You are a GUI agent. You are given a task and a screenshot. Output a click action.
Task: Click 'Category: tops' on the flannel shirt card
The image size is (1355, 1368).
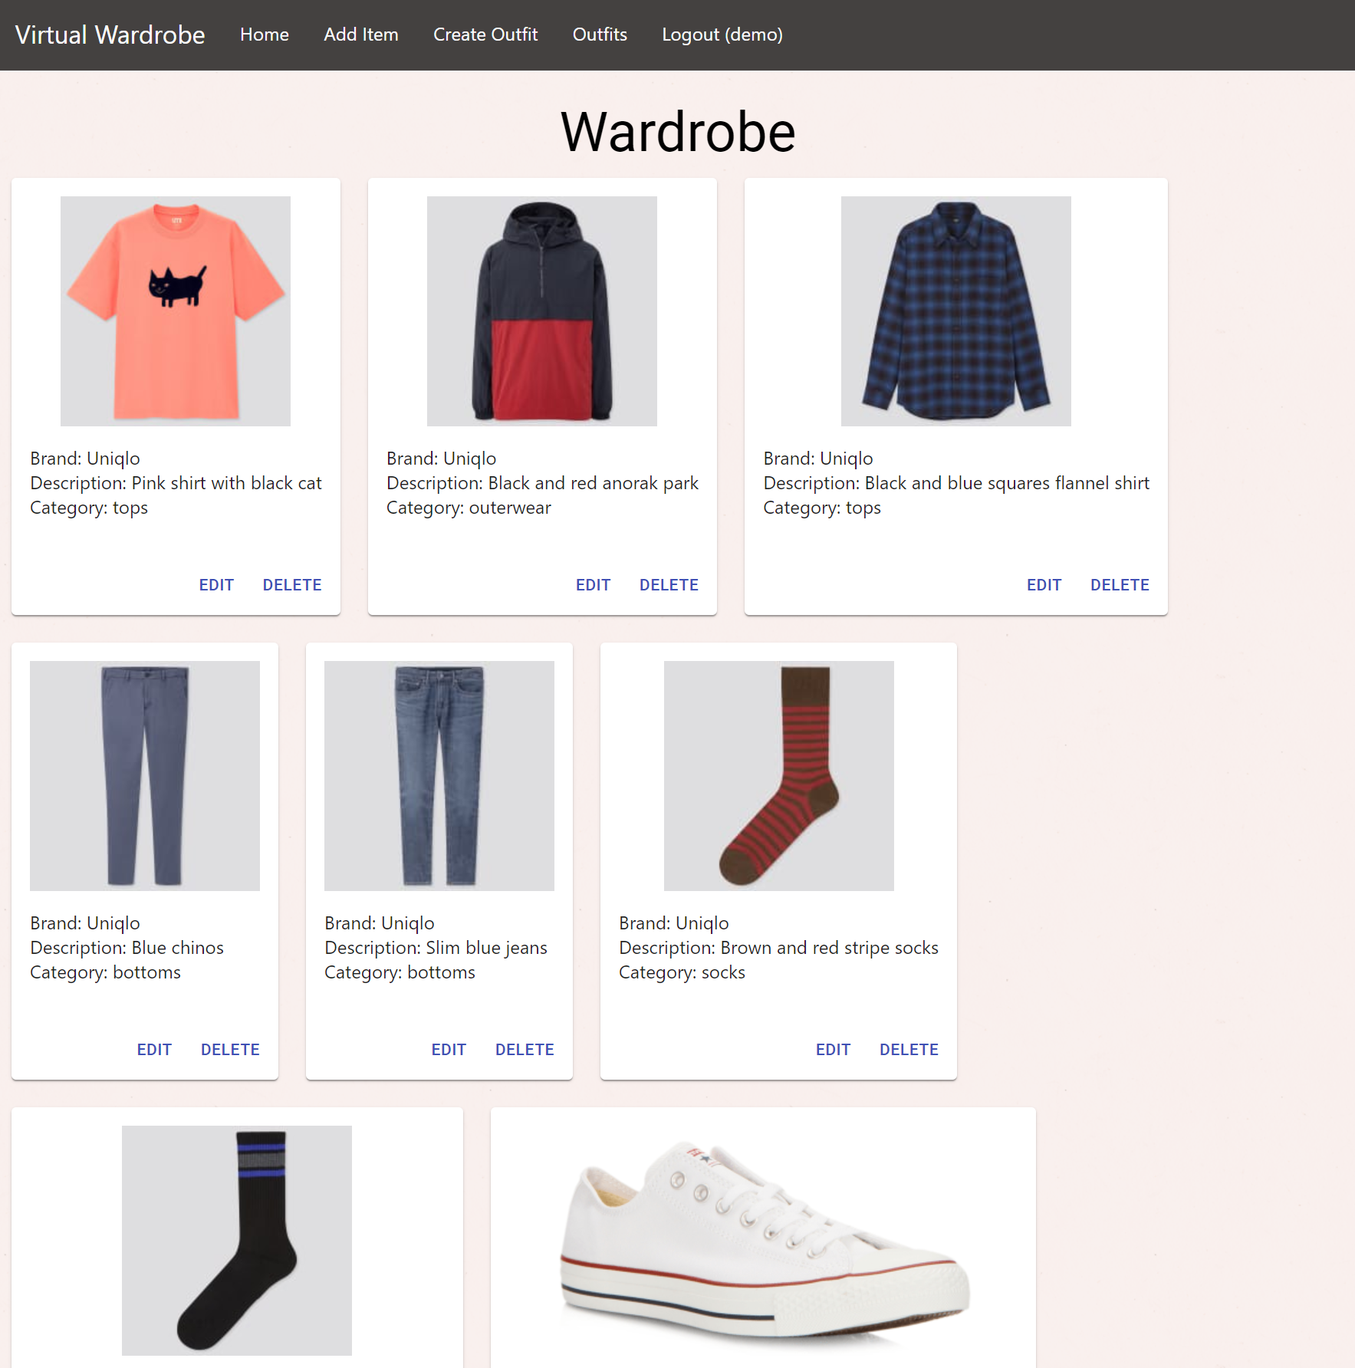coord(822,508)
